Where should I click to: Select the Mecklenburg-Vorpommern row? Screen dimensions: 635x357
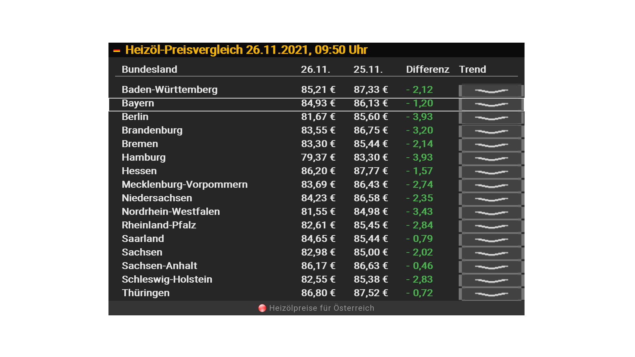point(184,184)
